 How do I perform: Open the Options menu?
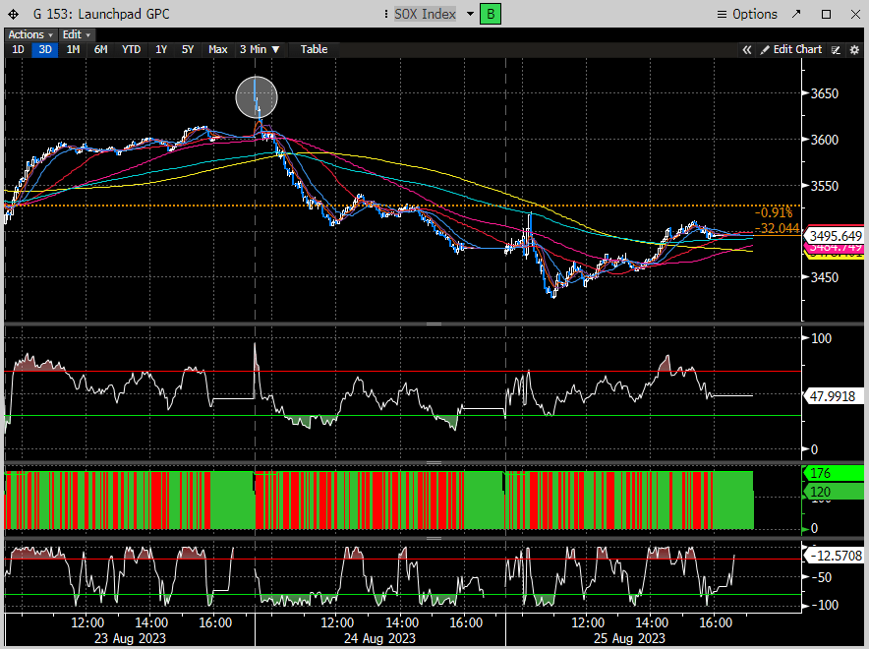pyautogui.click(x=747, y=15)
